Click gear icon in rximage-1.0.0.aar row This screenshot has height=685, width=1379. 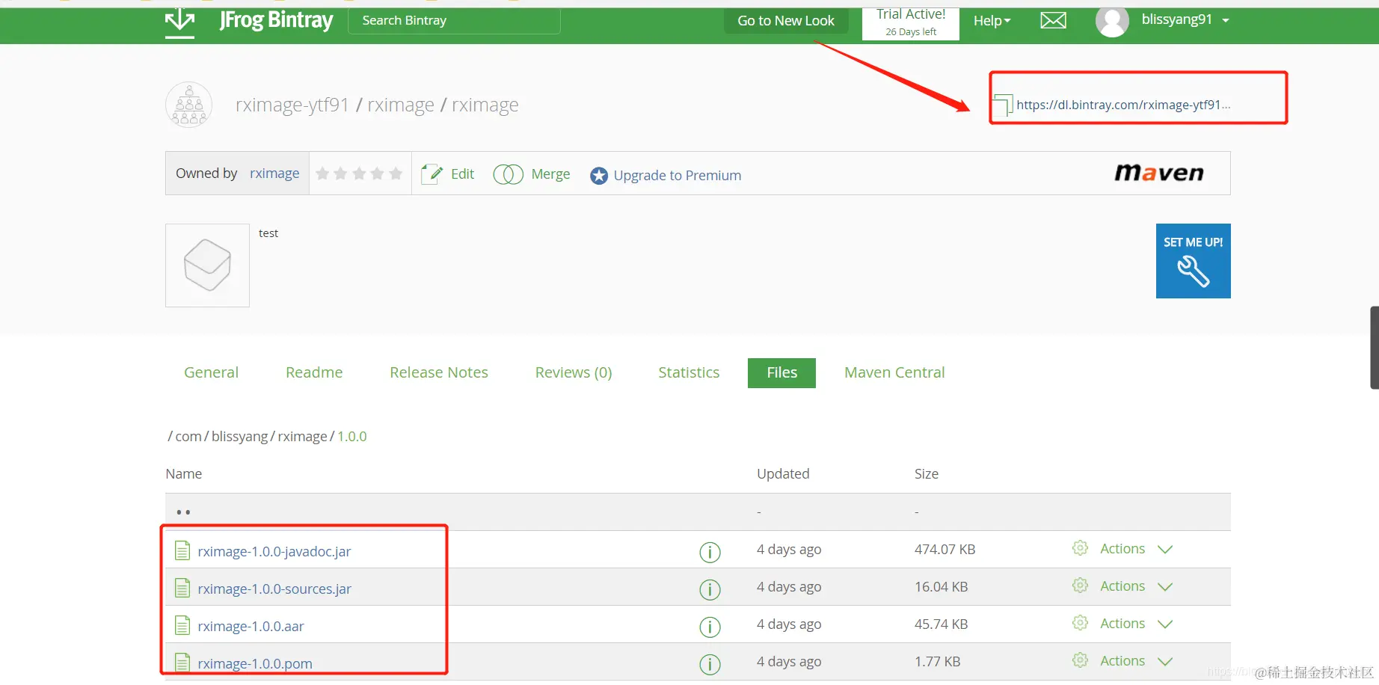(1080, 623)
